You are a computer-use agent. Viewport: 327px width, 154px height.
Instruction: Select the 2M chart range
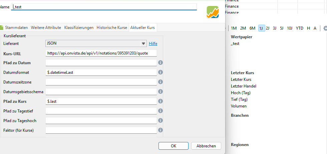click(243, 28)
